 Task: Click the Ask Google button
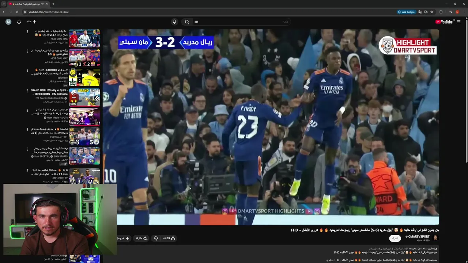(407, 12)
